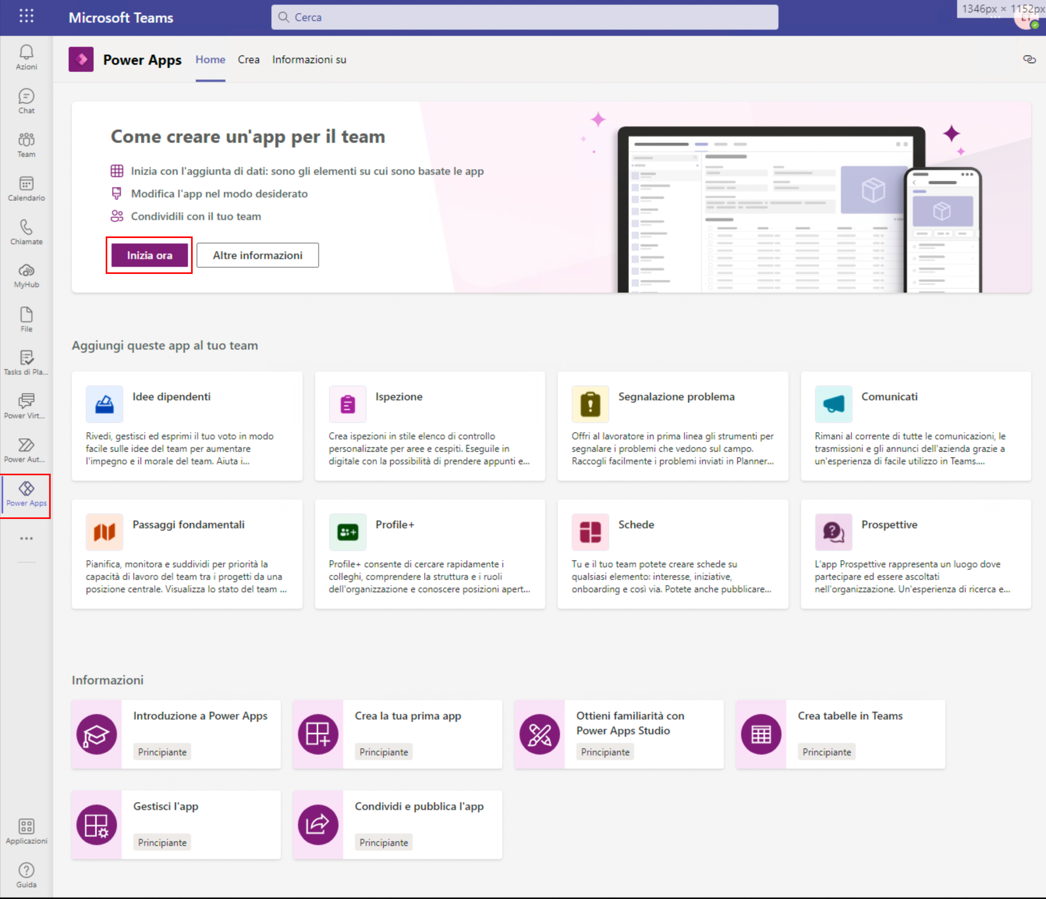
Task: Open the Idee dipendenti title
Action: [x=172, y=397]
